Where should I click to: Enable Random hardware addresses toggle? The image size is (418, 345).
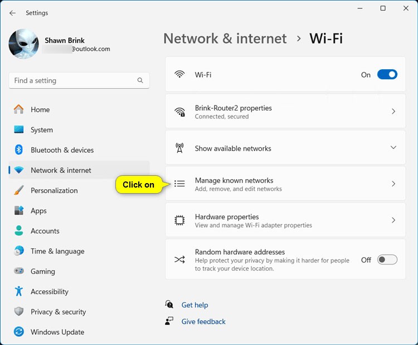[387, 260]
